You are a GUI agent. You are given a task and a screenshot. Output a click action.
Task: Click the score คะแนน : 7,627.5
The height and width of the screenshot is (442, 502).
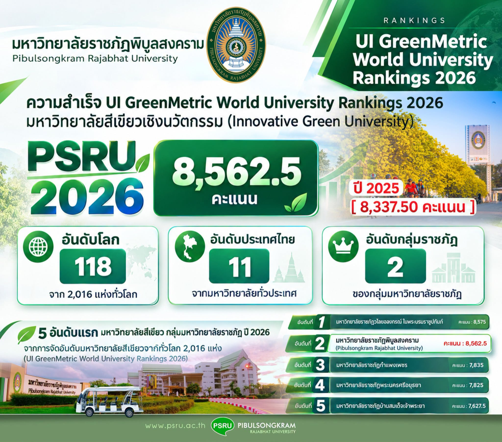(469, 406)
